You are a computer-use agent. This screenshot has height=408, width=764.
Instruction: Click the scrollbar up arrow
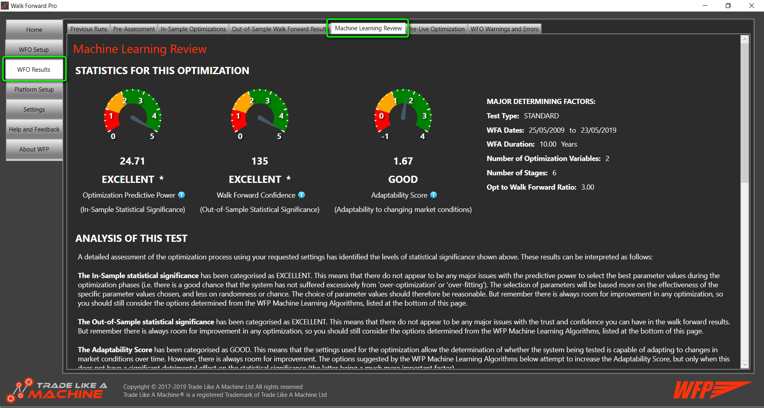(x=744, y=39)
